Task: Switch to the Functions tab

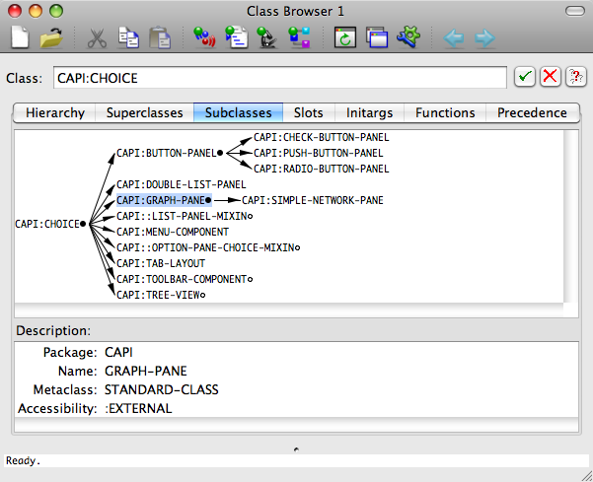Action: click(445, 113)
